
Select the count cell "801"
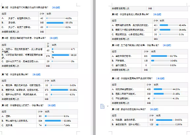146,56
